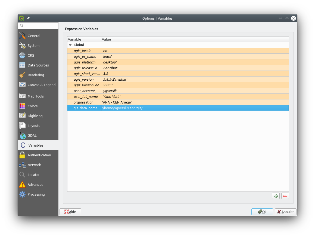Open the Data Sources options page
This screenshot has width=315, height=237.
click(x=38, y=65)
